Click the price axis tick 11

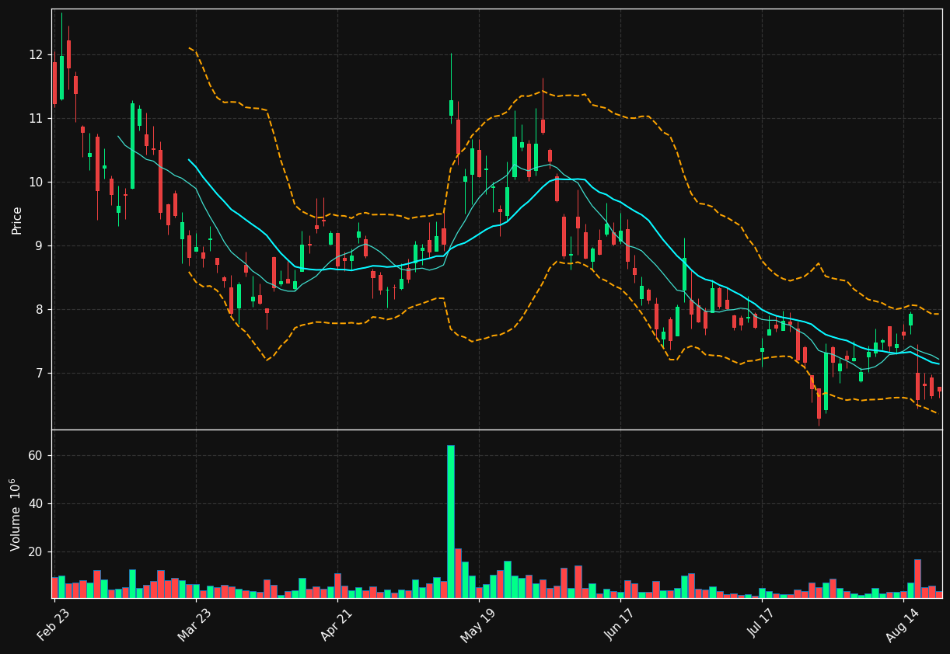(36, 118)
